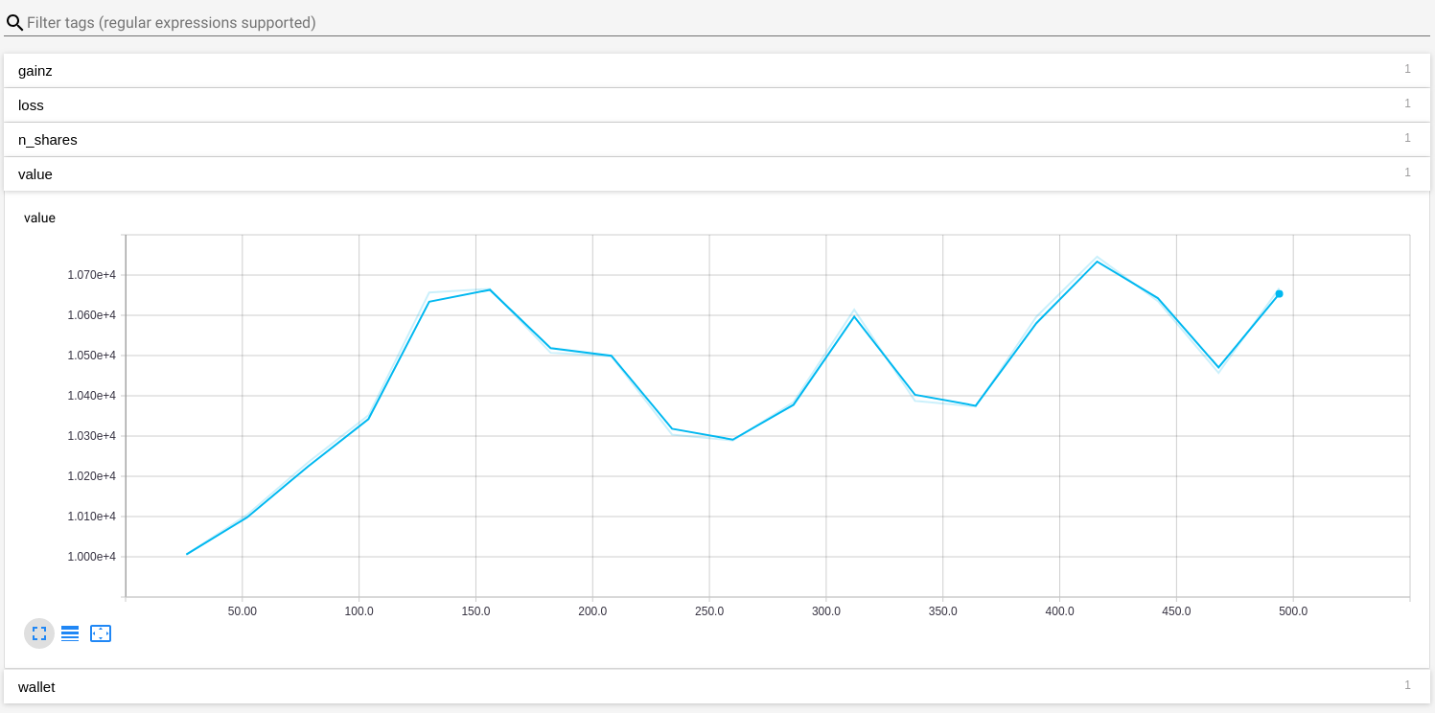Click the 250.0 x-axis label
The width and height of the screenshot is (1435, 713).
[709, 611]
